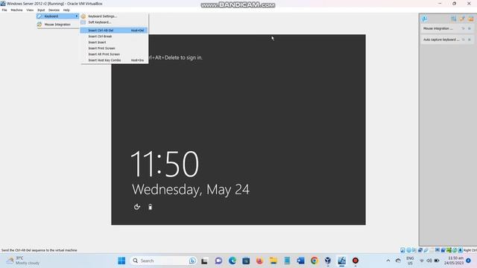Viewport: 477px width, 268px height.
Task: Click the Right Ctrl host key indicator
Action: (x=470, y=250)
